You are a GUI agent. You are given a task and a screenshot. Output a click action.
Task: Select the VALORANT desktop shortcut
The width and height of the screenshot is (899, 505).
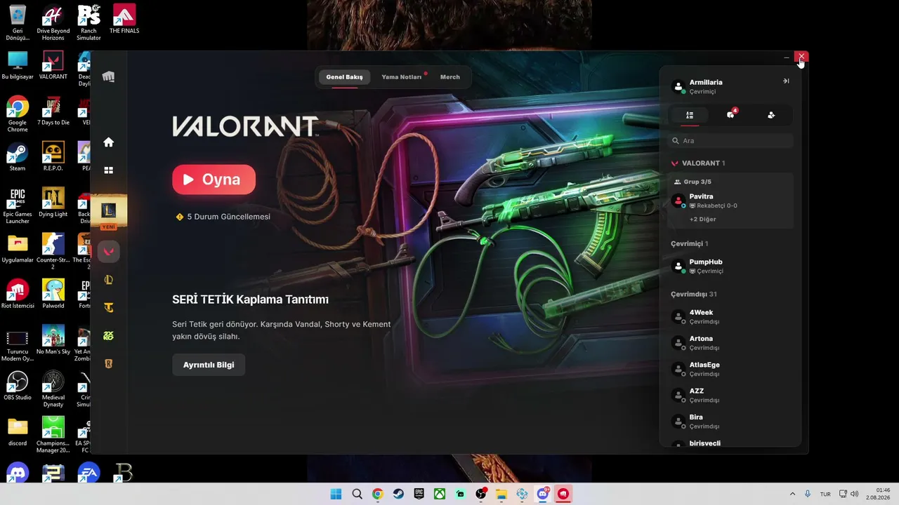53,65
